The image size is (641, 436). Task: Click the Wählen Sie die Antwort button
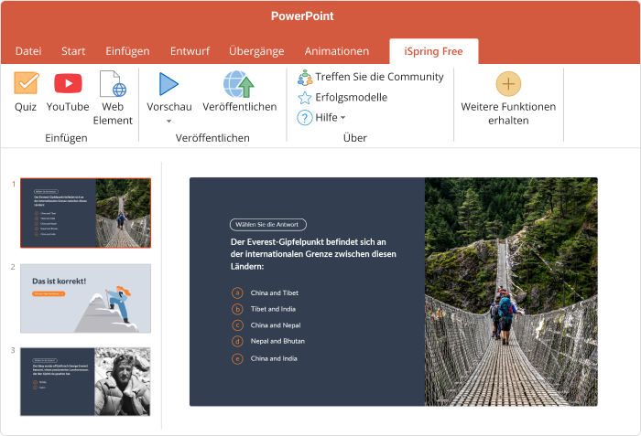coord(267,224)
